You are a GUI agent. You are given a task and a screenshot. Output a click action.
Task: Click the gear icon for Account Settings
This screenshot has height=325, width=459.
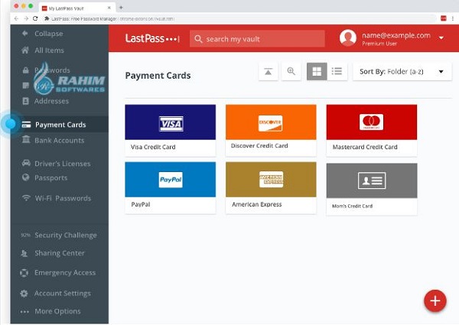pos(24,294)
